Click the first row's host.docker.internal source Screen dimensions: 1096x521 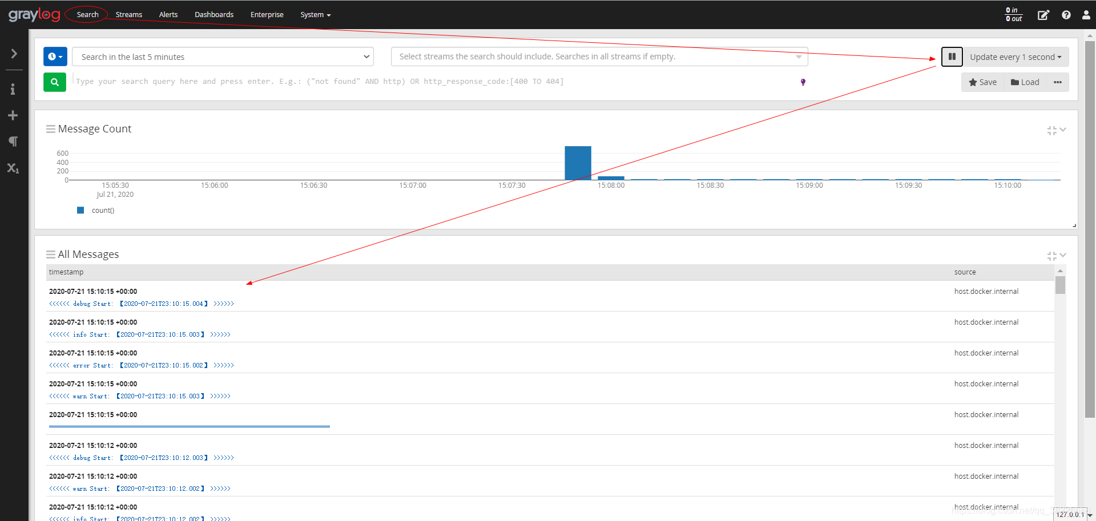tap(986, 292)
